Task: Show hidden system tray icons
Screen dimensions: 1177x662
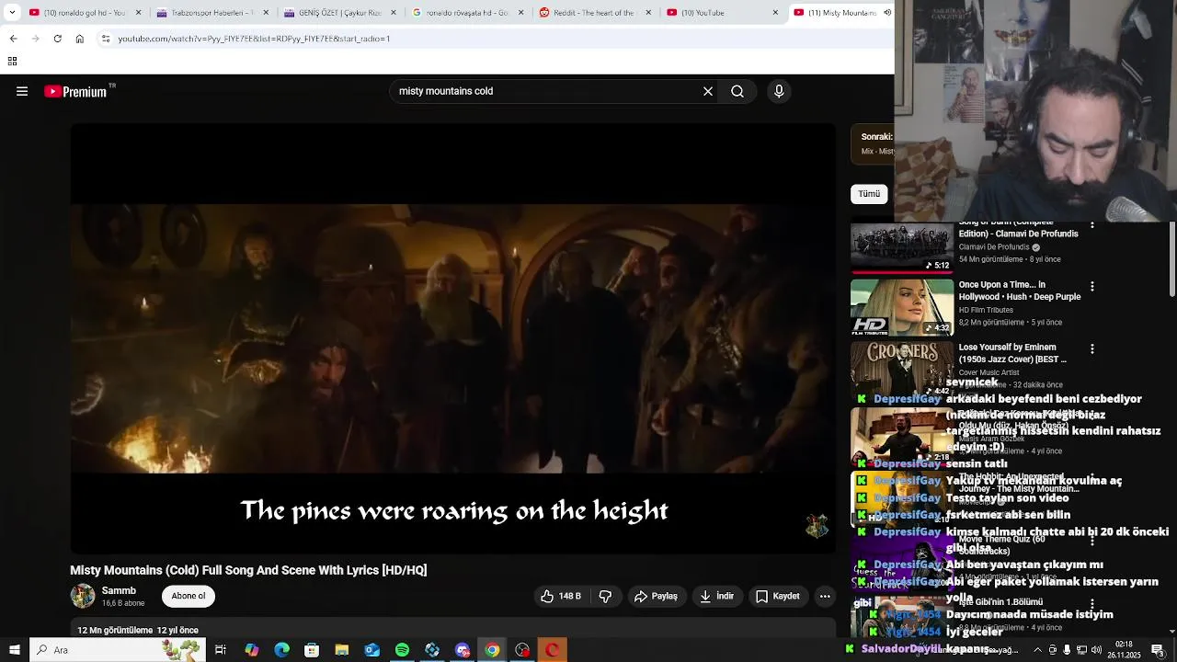Action: pos(1038,650)
